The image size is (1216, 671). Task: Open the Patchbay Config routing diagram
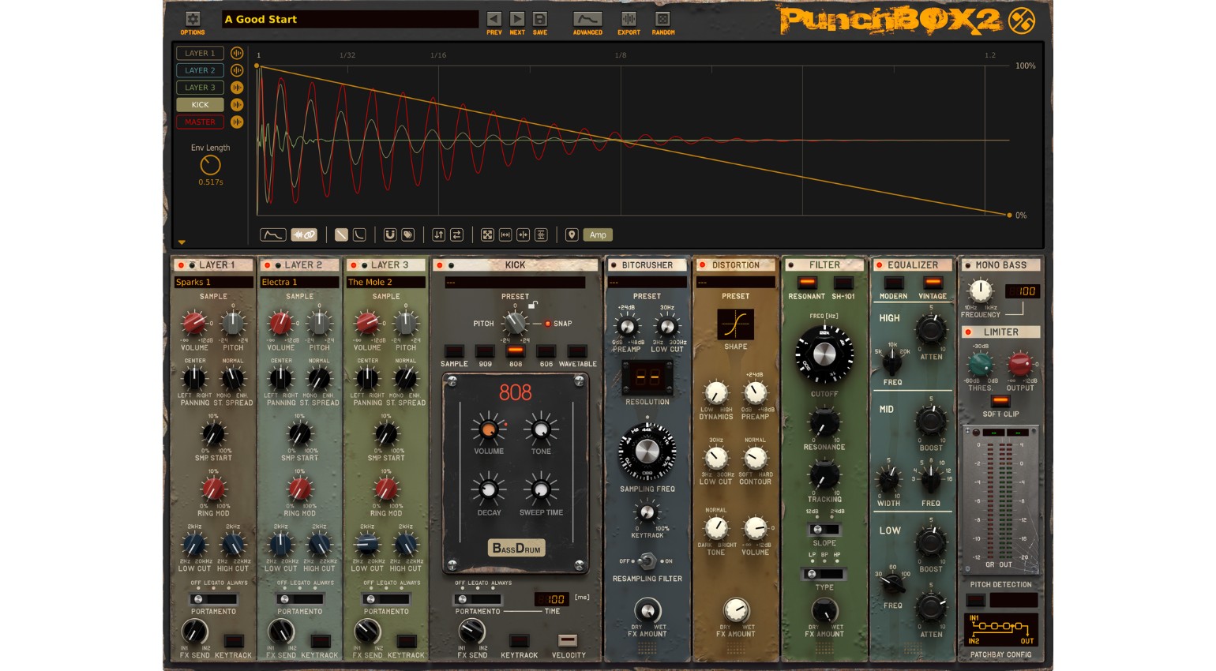[1000, 630]
